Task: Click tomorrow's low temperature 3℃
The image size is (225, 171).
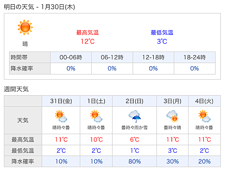Action: [162, 41]
